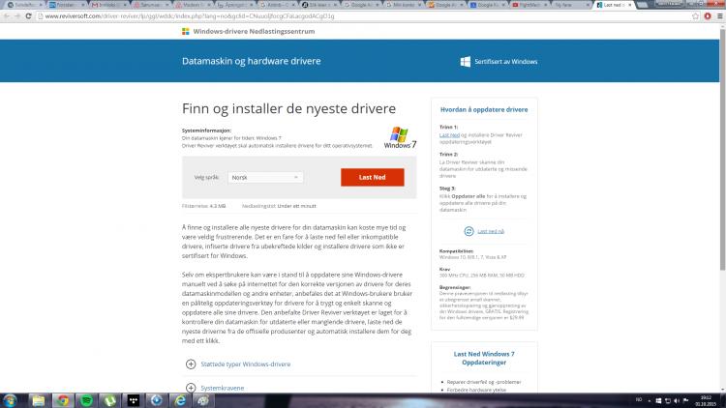
Task: Click the taskbar clock and date
Action: point(706,400)
